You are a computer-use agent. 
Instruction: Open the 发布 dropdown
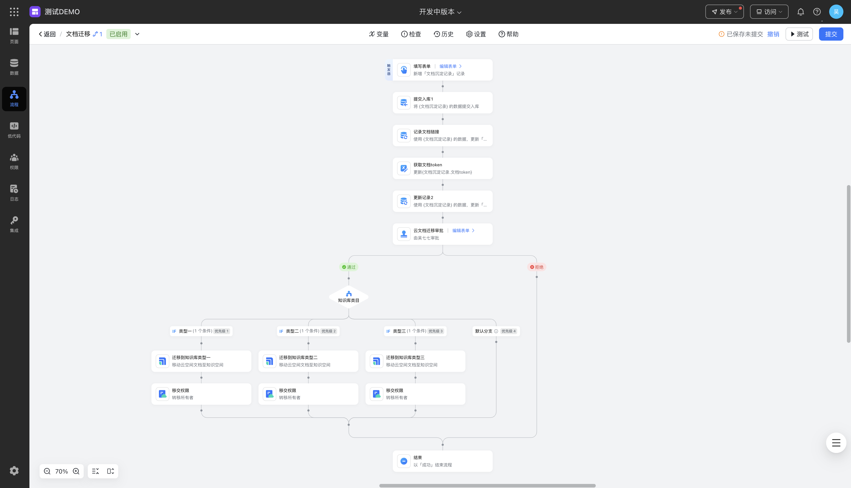click(x=724, y=12)
